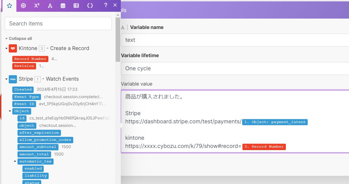Open the Variable lifetime dropdown

235,68
